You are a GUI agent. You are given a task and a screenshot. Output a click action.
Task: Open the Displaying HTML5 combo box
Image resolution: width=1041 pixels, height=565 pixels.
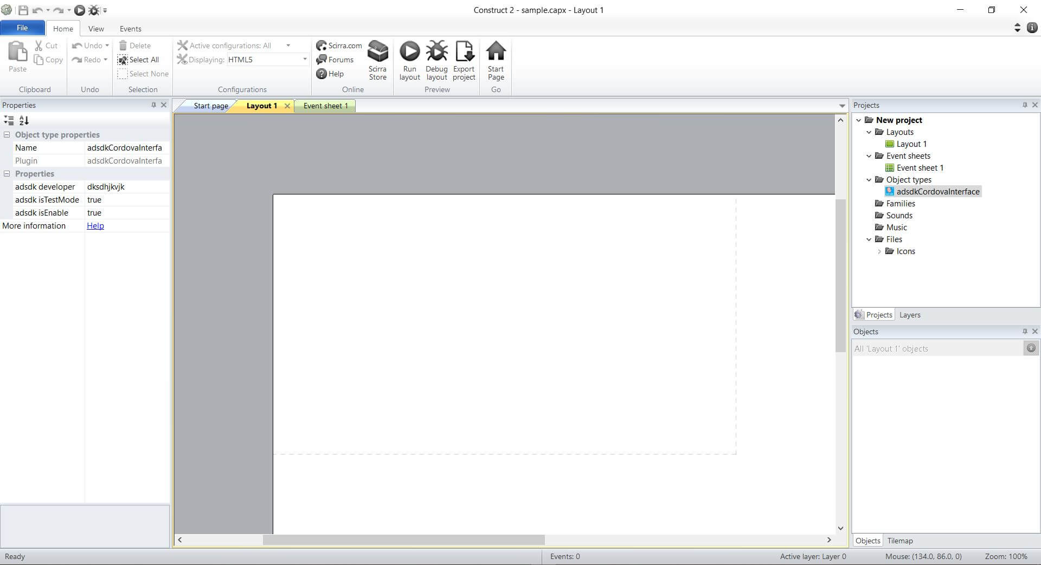[267, 60]
